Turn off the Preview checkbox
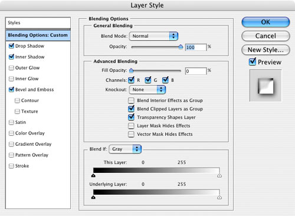Viewport: 295px width, 216px height. (253, 62)
